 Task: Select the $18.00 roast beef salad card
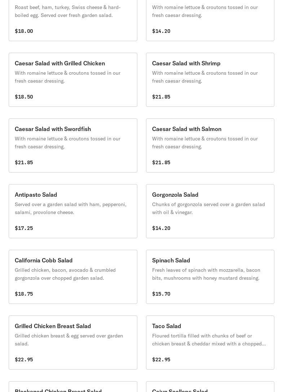pos(73,20)
